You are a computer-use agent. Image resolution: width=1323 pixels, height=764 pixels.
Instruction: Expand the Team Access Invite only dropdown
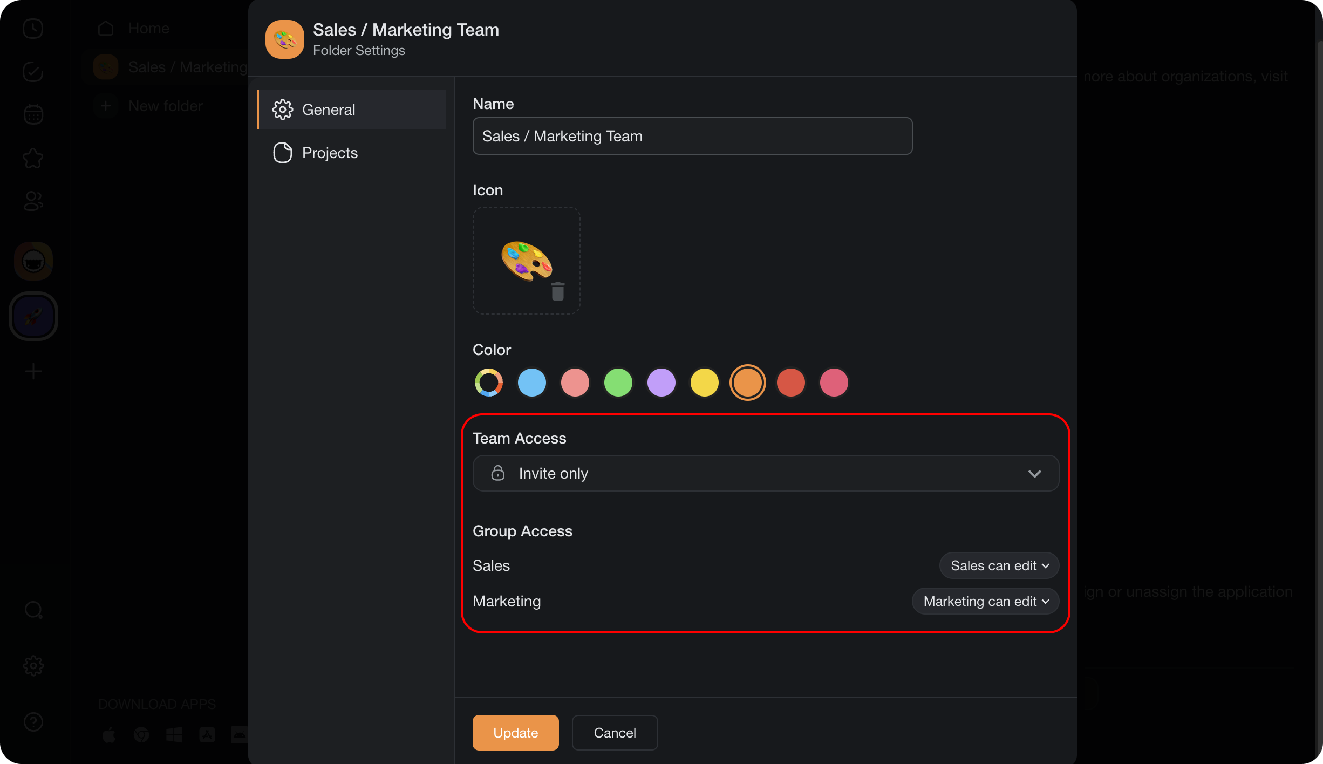click(765, 473)
